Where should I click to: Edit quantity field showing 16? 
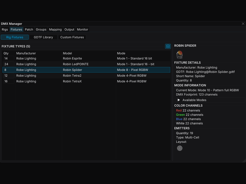pyautogui.click(x=9, y=81)
